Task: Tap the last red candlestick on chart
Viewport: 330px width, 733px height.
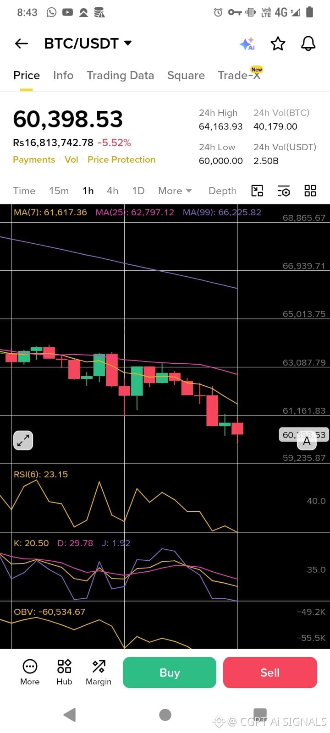Action: click(237, 429)
